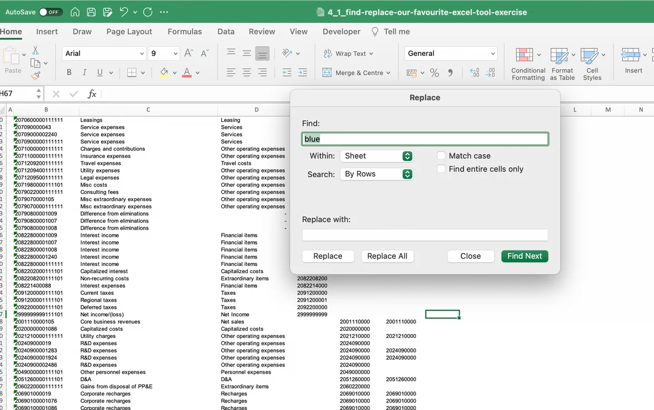This screenshot has width=654, height=410.
Task: Open Conditional Formatting tool
Action: click(x=528, y=64)
